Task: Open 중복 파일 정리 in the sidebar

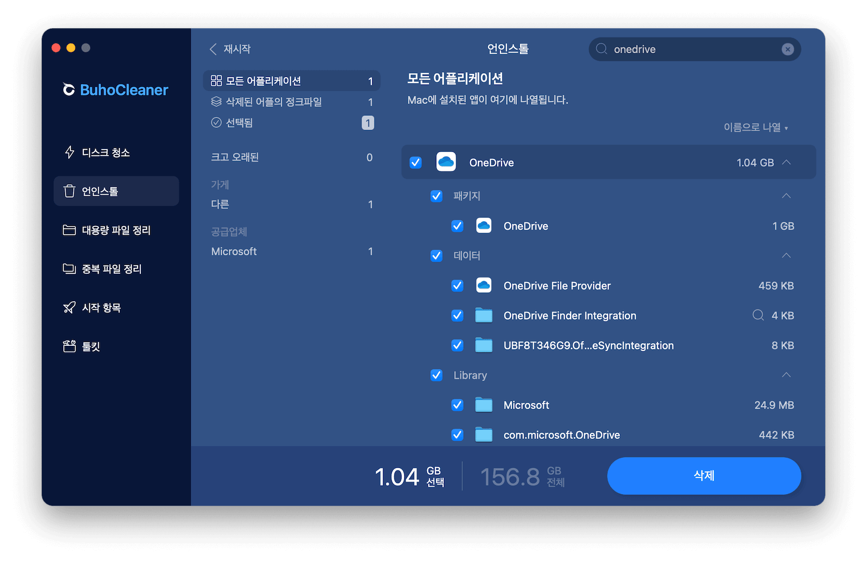Action: 116,269
